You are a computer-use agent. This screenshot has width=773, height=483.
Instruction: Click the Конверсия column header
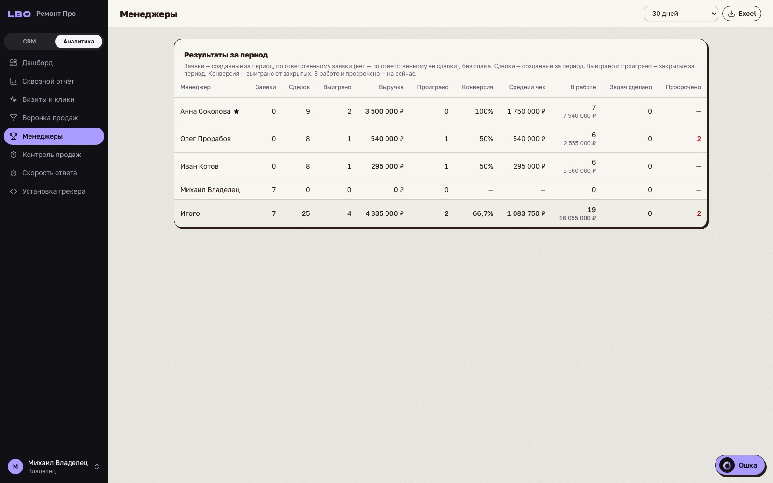pyautogui.click(x=477, y=87)
